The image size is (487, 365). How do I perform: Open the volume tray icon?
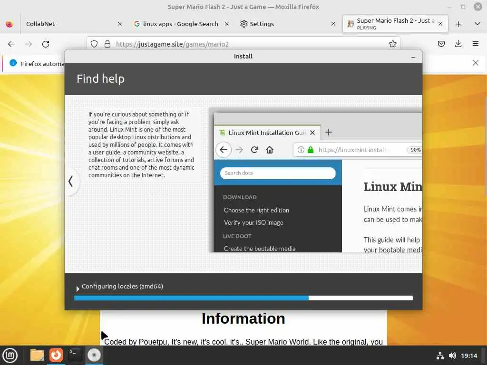tap(452, 355)
